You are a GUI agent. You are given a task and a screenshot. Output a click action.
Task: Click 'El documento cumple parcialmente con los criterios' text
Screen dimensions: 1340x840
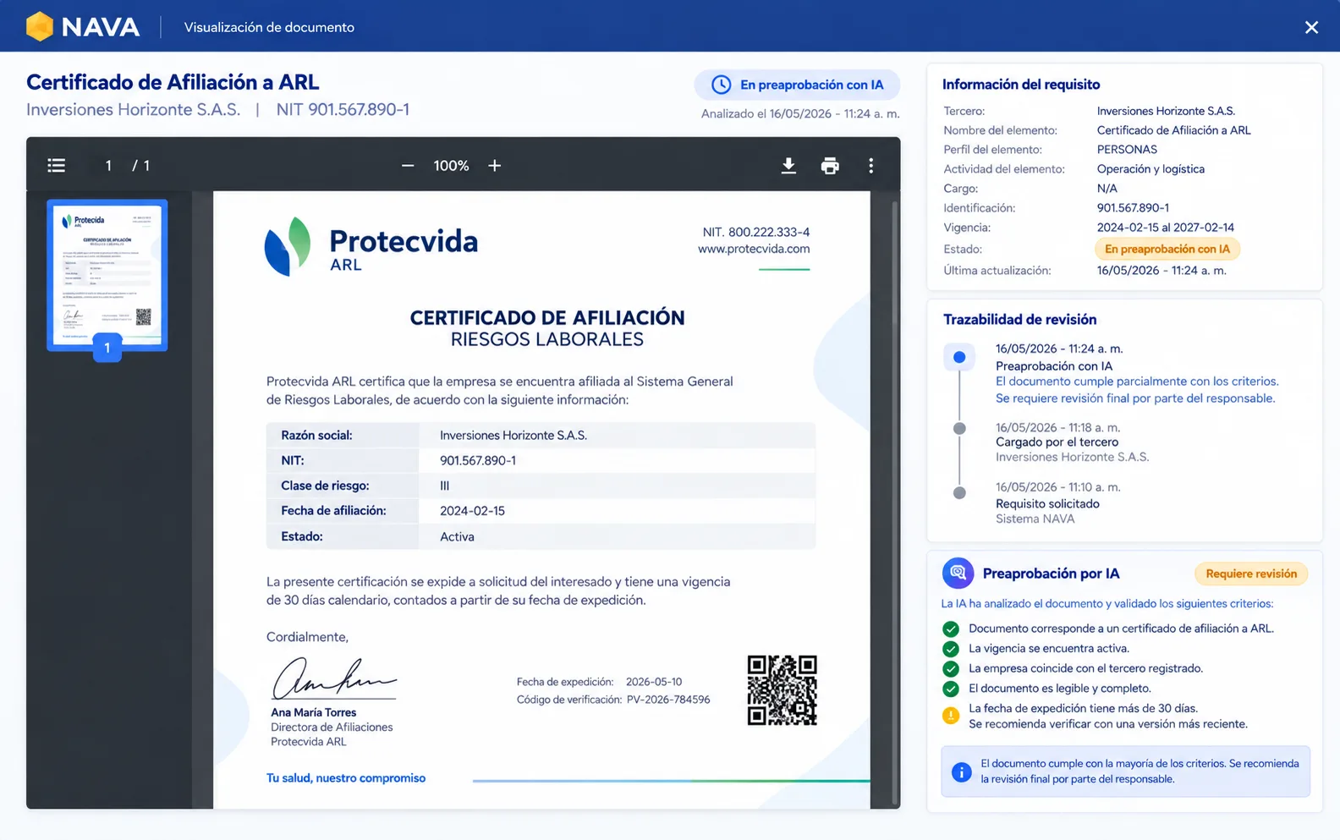tap(1137, 382)
